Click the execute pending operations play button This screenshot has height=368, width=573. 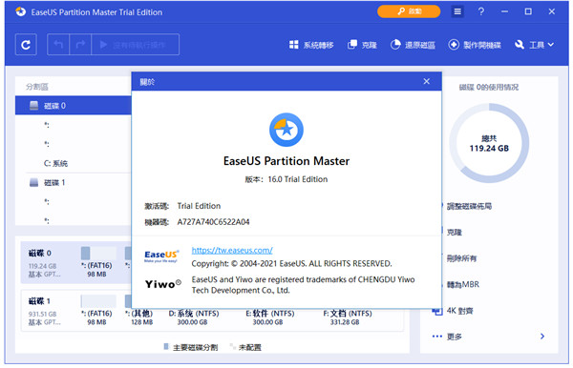(x=135, y=45)
